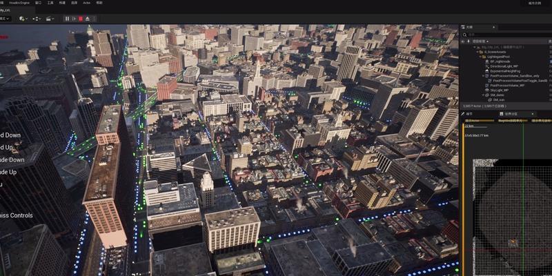Close the 大纲 outliner tab

(493, 27)
